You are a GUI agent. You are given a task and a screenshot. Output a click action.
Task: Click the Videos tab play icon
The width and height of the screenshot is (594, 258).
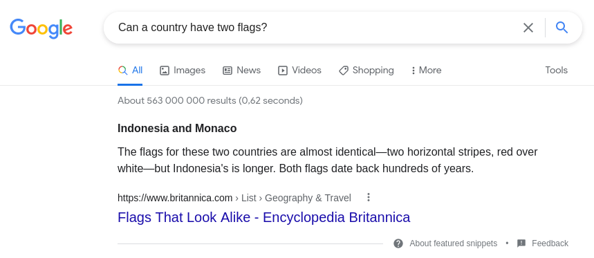point(283,71)
